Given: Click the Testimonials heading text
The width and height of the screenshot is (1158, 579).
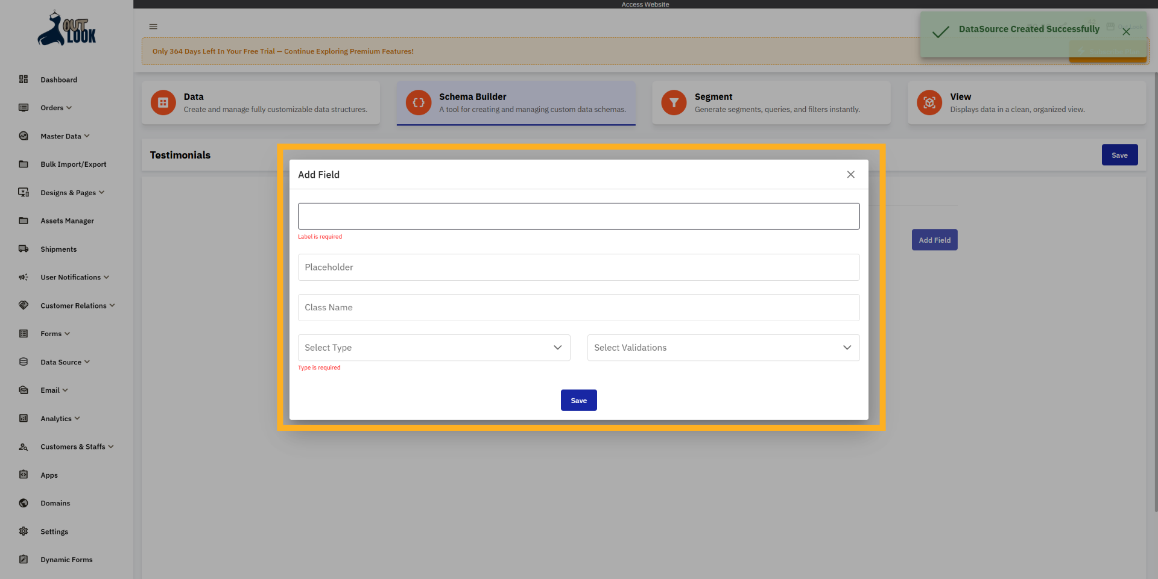Looking at the screenshot, I should point(180,155).
